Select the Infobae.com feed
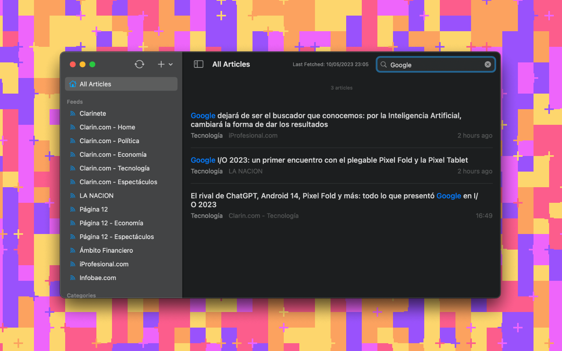The height and width of the screenshot is (351, 562). point(121,278)
